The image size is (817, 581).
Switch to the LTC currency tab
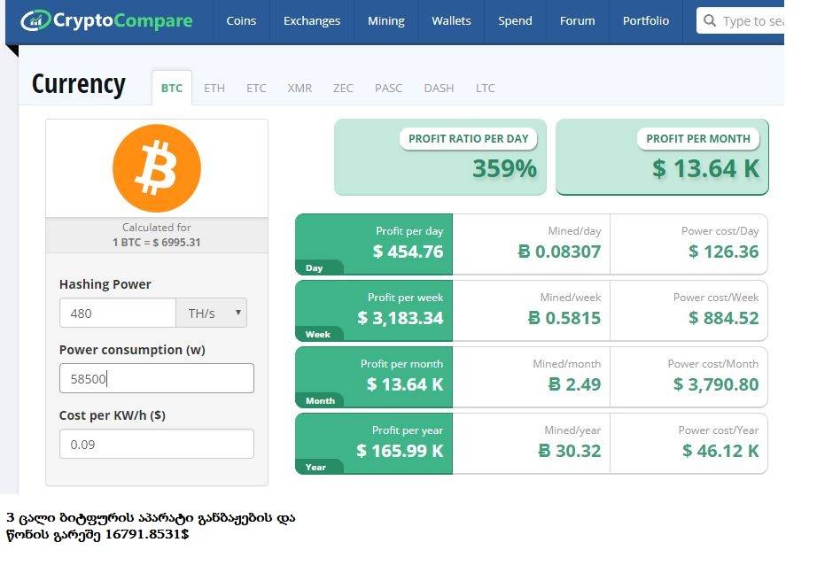coord(485,88)
